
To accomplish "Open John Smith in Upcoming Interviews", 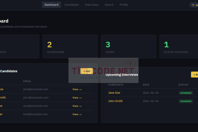I will pos(115,101).
